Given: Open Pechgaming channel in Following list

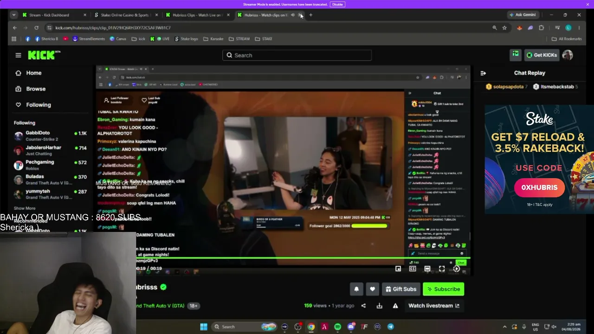Looking at the screenshot, I should point(50,165).
